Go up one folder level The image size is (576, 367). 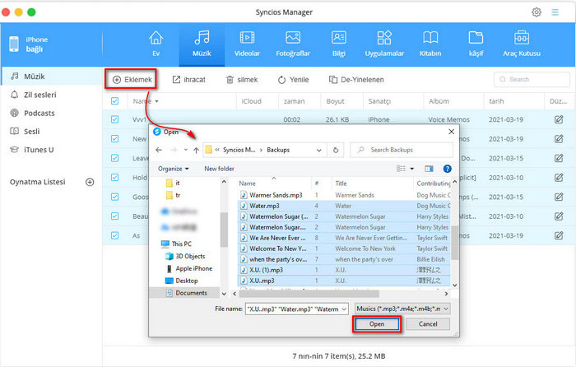pos(196,150)
